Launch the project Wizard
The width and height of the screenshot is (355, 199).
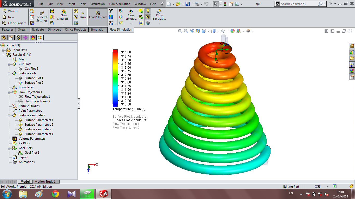click(x=10, y=11)
